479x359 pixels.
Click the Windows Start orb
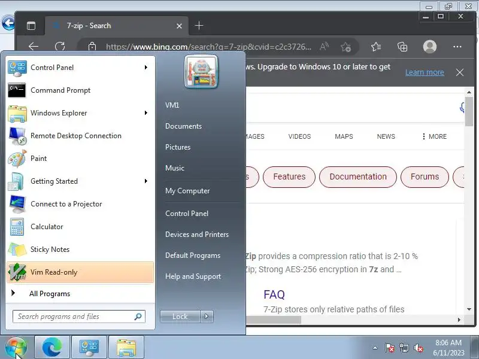(16, 348)
